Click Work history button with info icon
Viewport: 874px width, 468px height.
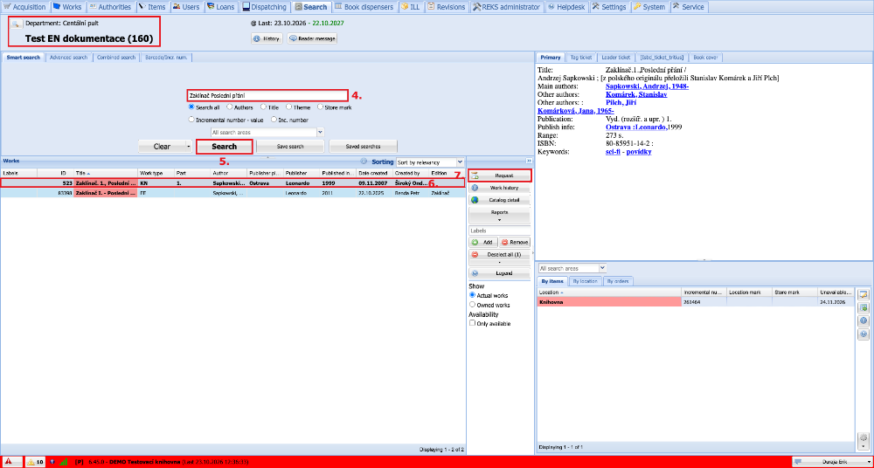pyautogui.click(x=499, y=188)
